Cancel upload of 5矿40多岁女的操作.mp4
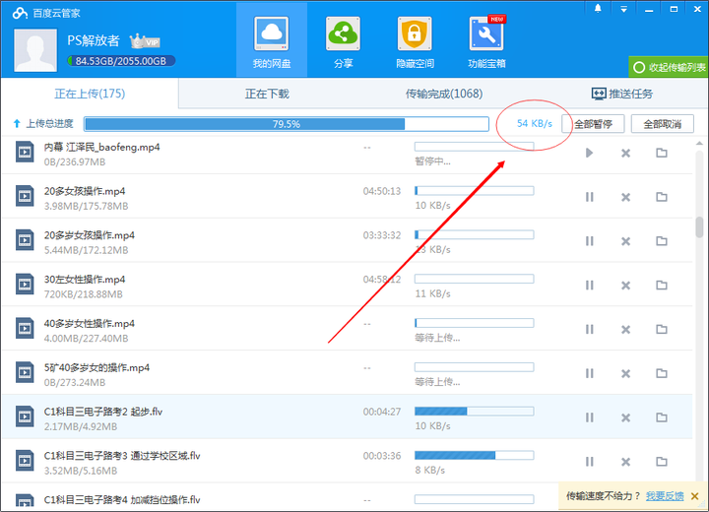Image resolution: width=709 pixels, height=512 pixels. [625, 373]
